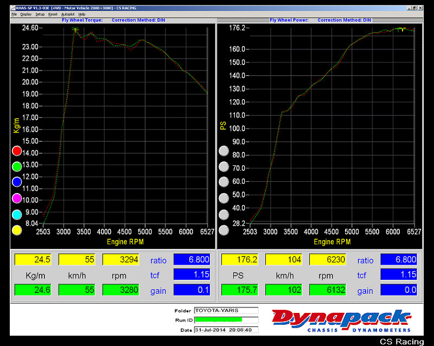Click the Fly Wheel Torque heading

coord(82,20)
